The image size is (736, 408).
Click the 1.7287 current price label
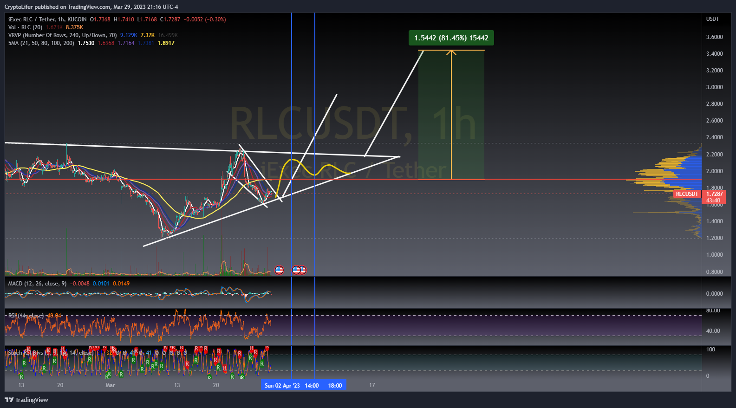[x=714, y=194]
